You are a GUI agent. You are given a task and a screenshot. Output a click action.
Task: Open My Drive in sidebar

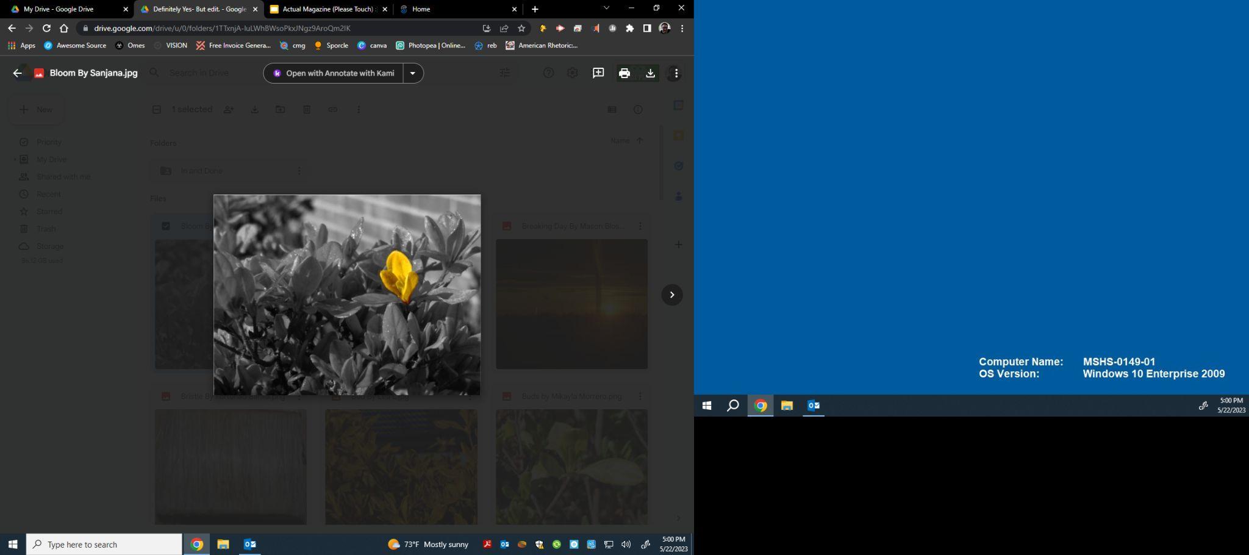51,160
